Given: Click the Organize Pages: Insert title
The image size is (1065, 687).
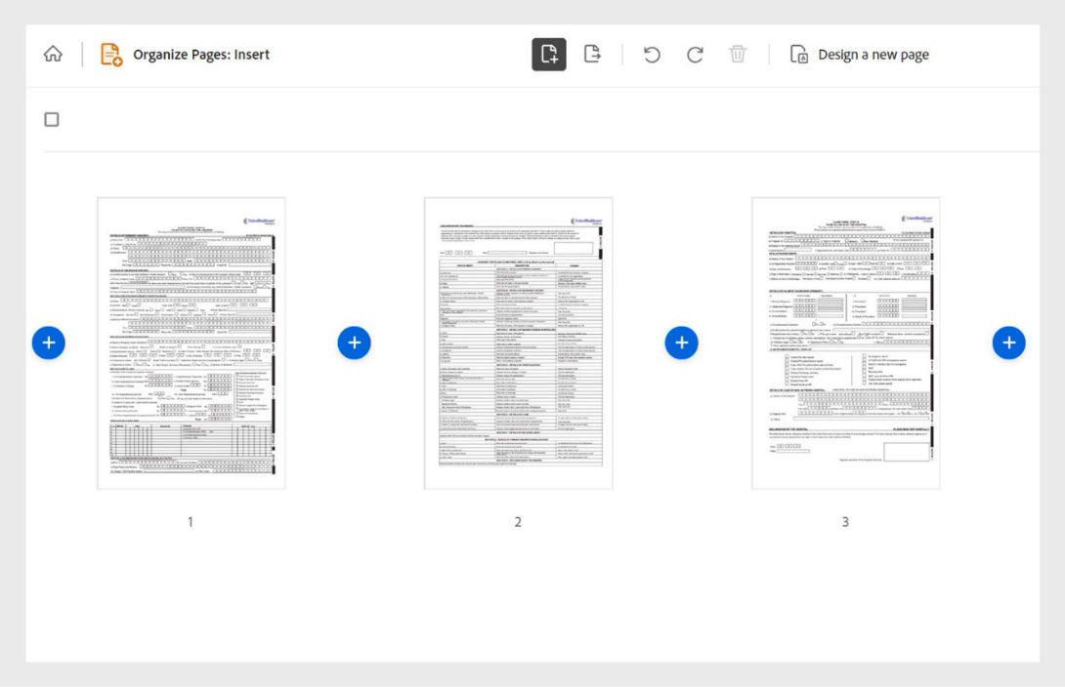Looking at the screenshot, I should (200, 54).
